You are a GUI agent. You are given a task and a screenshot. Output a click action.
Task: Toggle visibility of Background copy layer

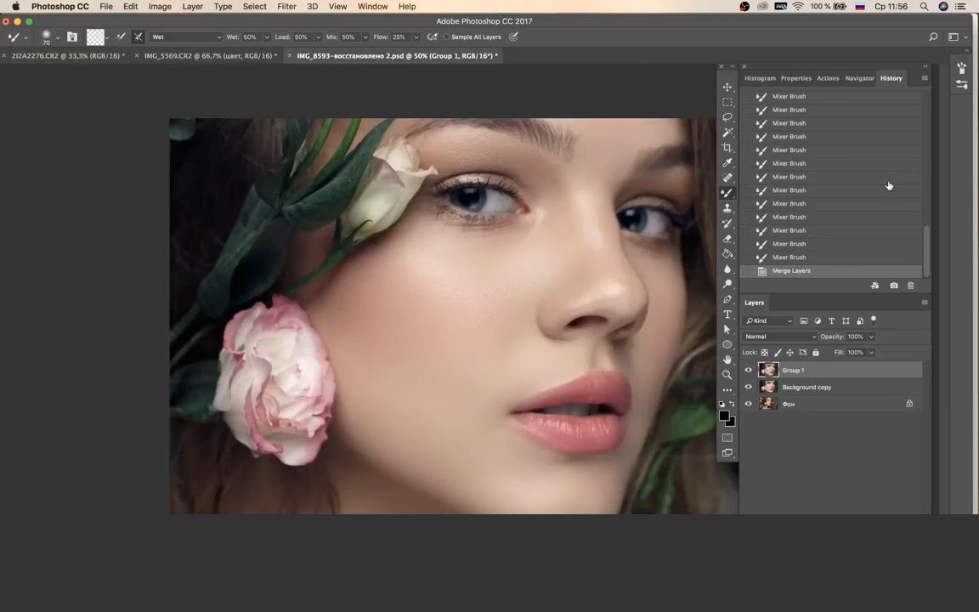[749, 388]
